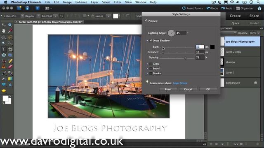The image size is (264, 148).
Task: Click the drop shadow black color swatch
Action: 212,47
